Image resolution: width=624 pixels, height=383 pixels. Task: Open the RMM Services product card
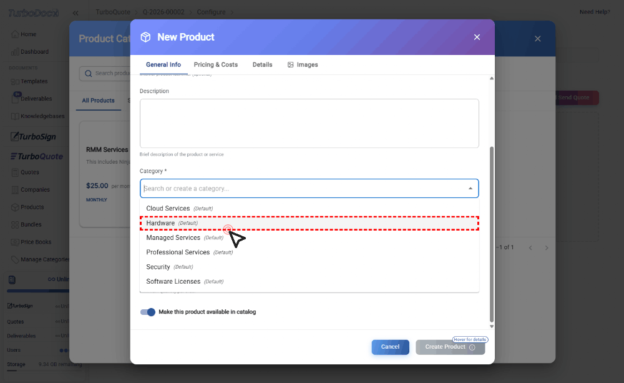coord(105,174)
